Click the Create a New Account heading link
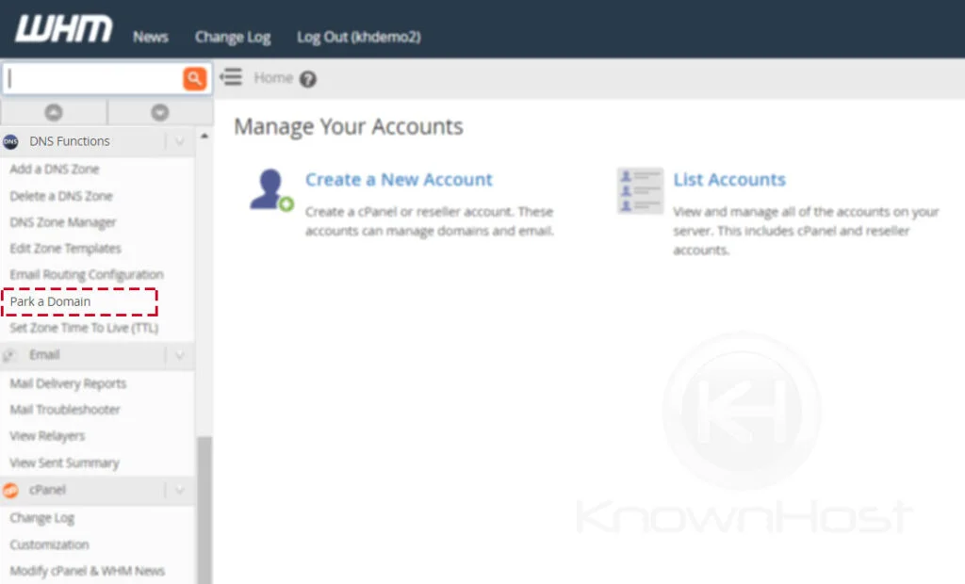The image size is (965, 584). [x=399, y=180]
